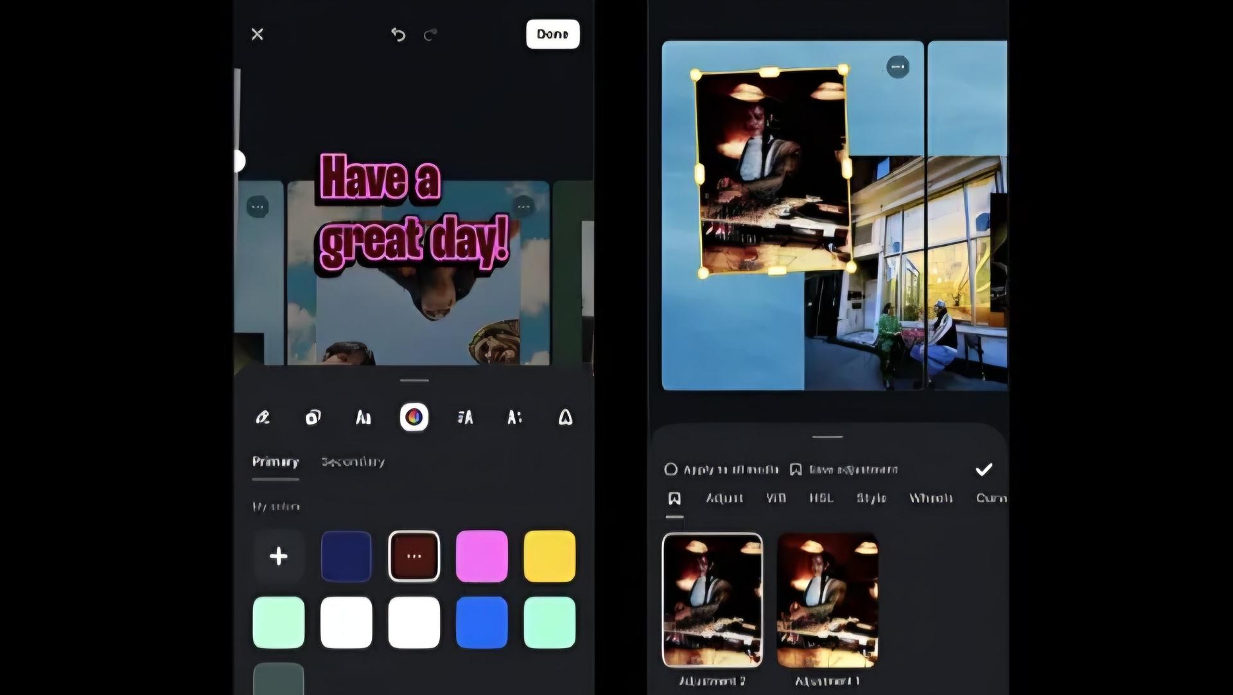The image size is (1233, 695).
Task: Open the letter spacing icon
Action: (515, 418)
